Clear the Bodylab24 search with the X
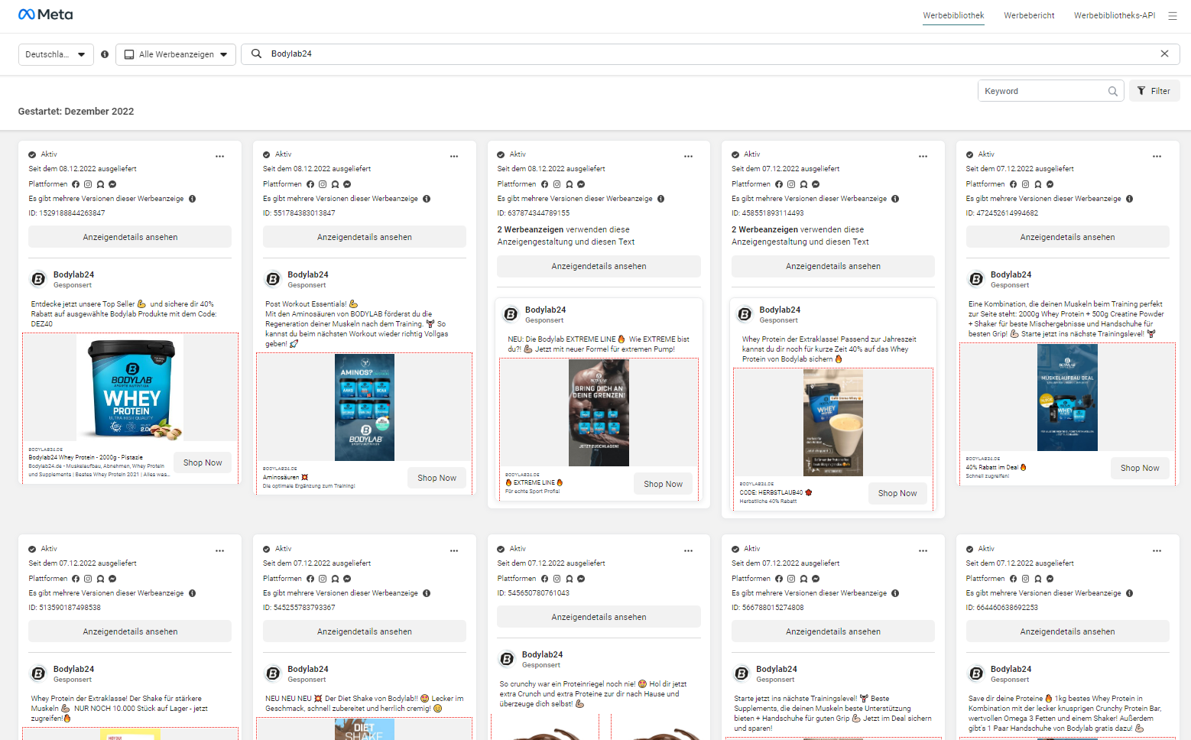This screenshot has height=740, width=1191. pyautogui.click(x=1164, y=54)
